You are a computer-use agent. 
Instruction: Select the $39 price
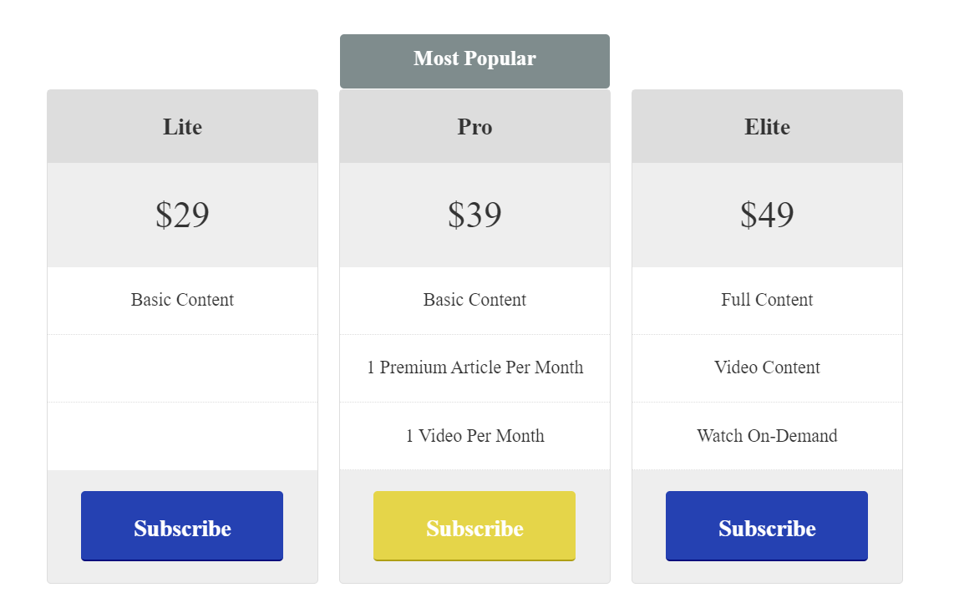(x=474, y=215)
